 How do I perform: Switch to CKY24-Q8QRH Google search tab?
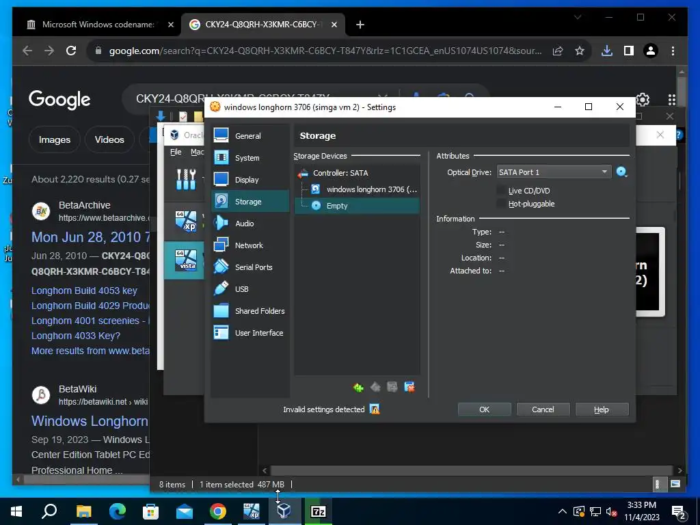(261, 25)
